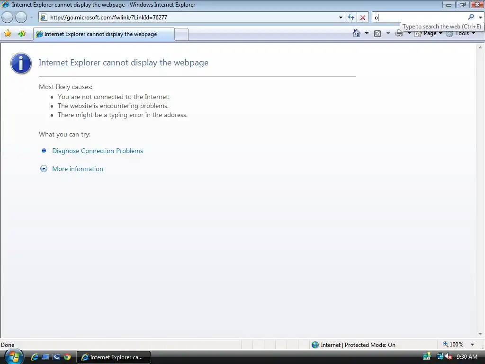This screenshot has width=485, height=364.
Task: Open the recent pages dropdown arrow
Action: (x=31, y=18)
